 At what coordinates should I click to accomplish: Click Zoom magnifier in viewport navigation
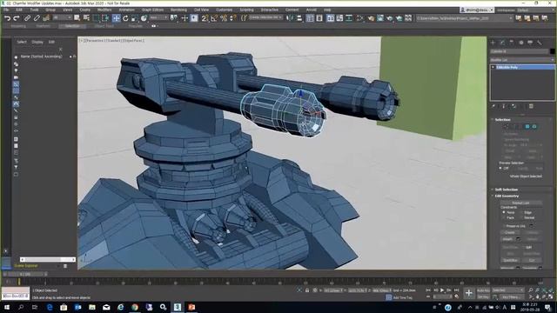click(531, 290)
